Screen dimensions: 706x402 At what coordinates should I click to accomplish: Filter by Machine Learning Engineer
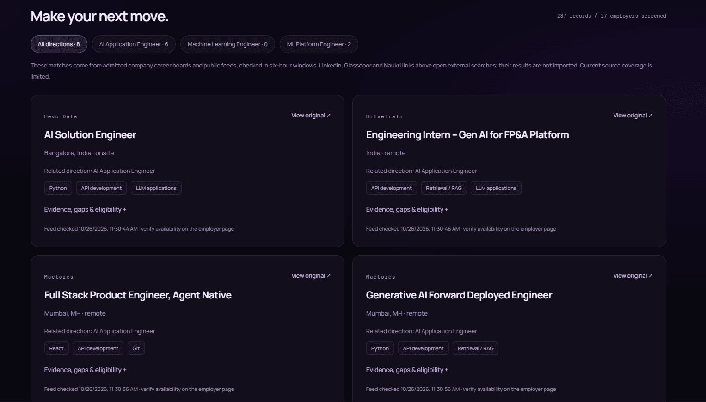pos(227,44)
